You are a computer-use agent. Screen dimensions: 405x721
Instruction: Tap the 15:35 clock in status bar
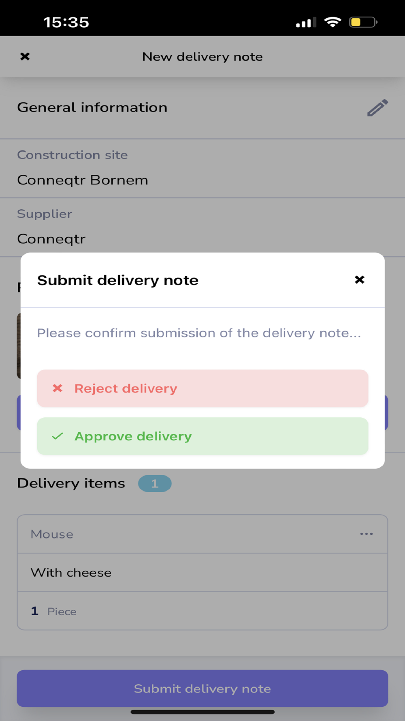[x=66, y=22]
